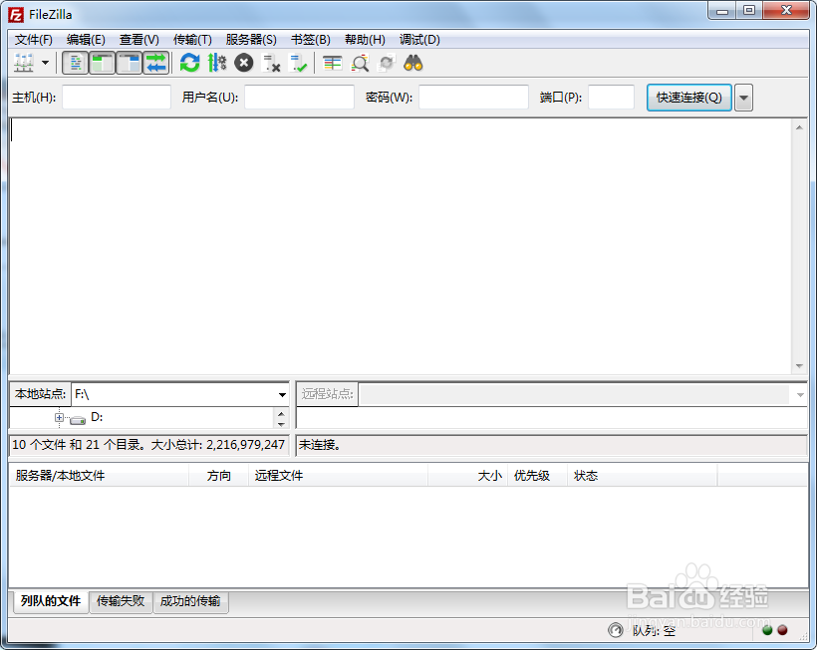Focus the 主机(H) host field
This screenshot has width=817, height=650.
[x=117, y=98]
